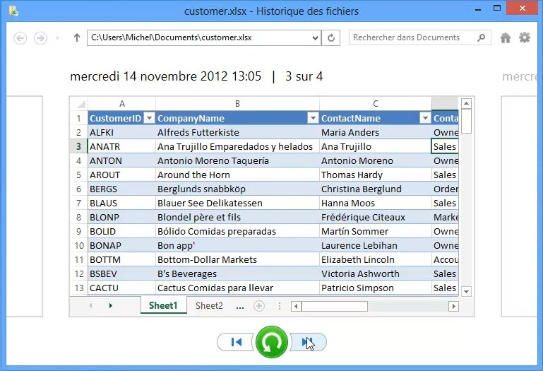Select the Sheet1 tab
The height and width of the screenshot is (371, 543).
click(x=163, y=306)
